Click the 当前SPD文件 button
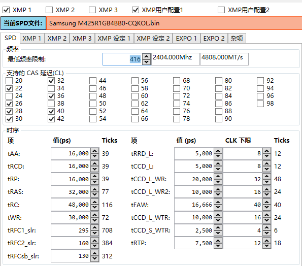The height and width of the screenshot is (266, 302). [x=23, y=23]
